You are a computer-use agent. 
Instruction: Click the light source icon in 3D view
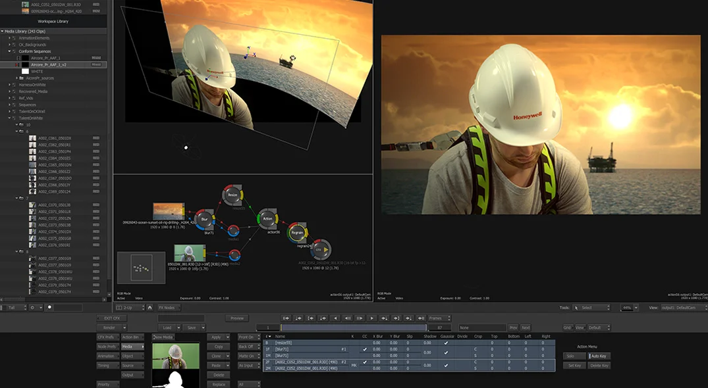coord(186,147)
